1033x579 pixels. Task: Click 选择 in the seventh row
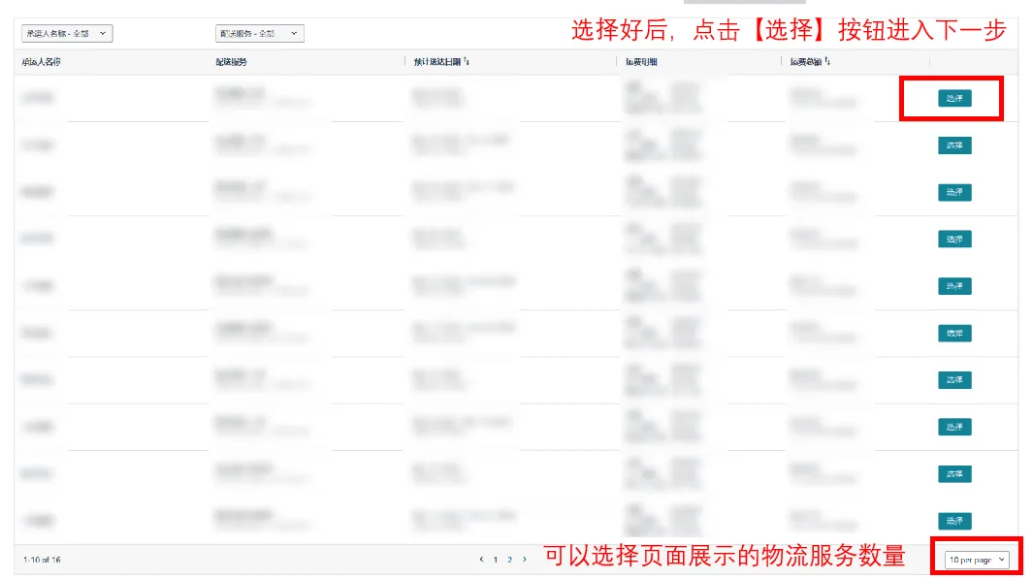[x=954, y=380]
